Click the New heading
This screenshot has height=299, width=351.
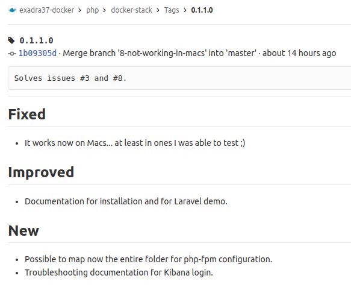point(23,231)
